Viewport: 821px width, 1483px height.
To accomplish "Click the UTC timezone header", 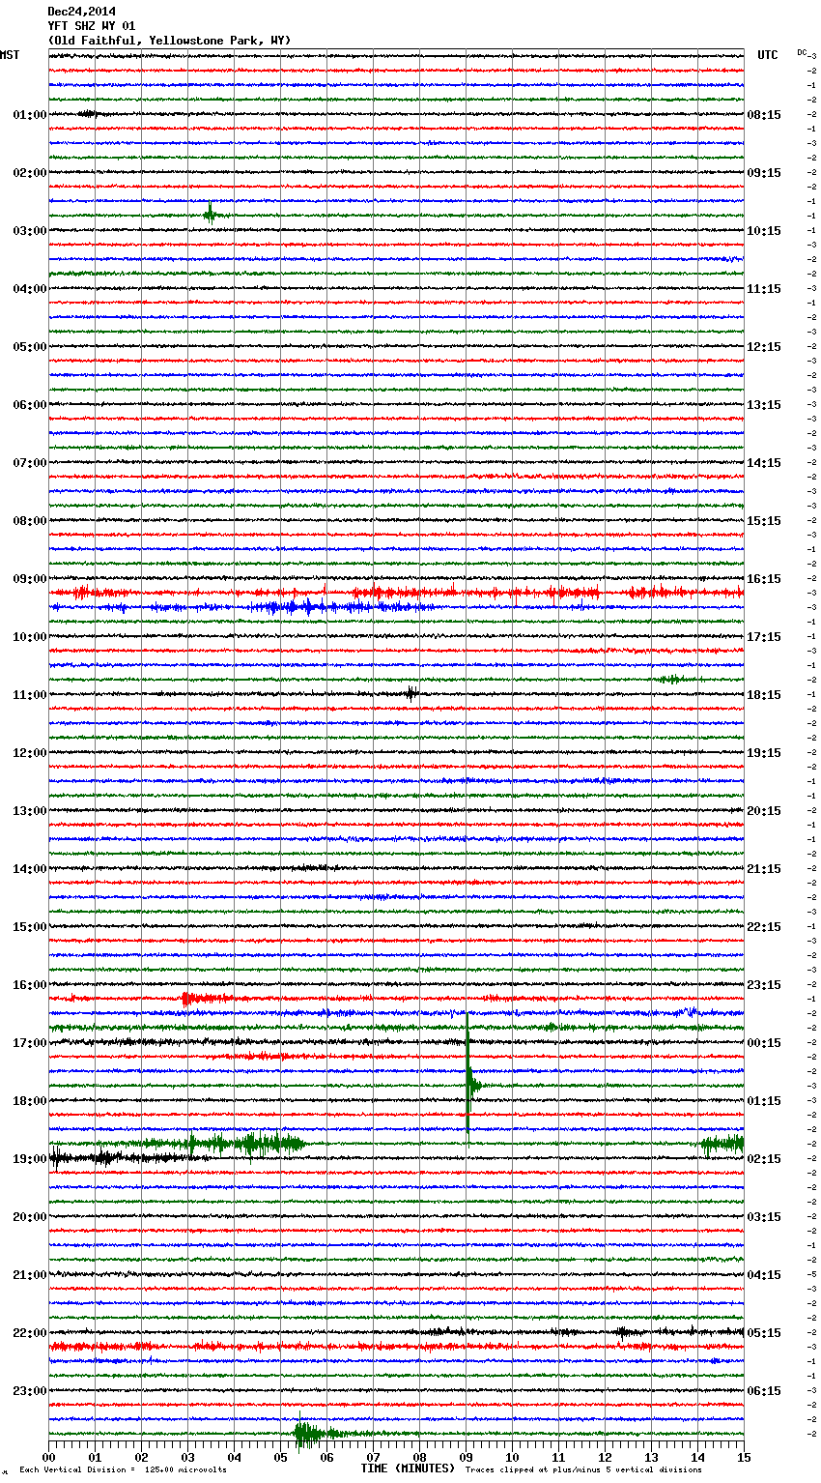I will point(768,55).
